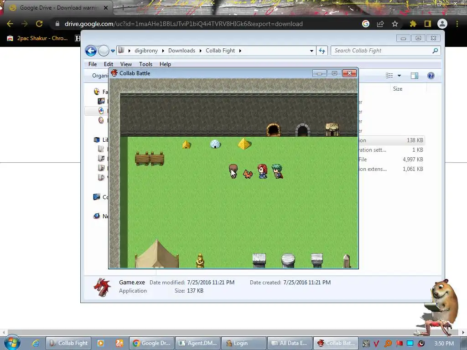Screen dimensions: 467x350
Task: Click change view icon in Explorer
Action: (389, 76)
